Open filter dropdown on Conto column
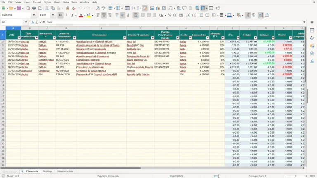 [x=190, y=38]
